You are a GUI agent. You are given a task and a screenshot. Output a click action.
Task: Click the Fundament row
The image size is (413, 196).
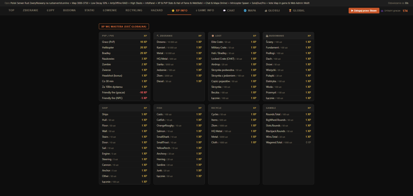[288, 47]
